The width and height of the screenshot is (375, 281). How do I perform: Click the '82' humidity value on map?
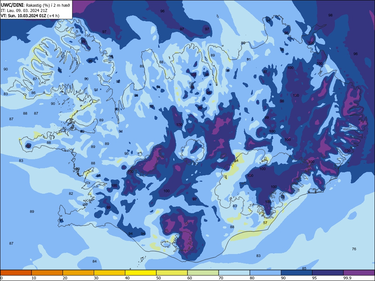click(71, 194)
